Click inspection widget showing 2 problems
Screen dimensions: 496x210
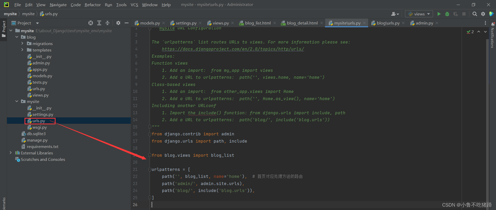click(470, 32)
